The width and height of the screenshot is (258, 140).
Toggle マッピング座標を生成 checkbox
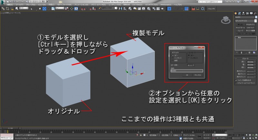point(235,80)
